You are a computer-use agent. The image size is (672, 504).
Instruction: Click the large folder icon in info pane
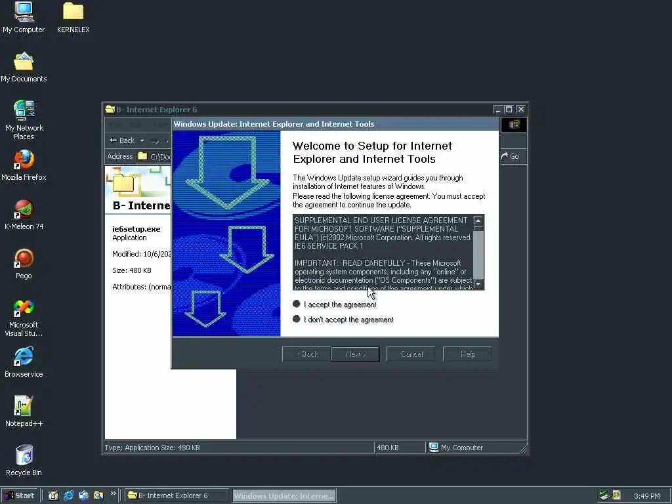pyautogui.click(x=124, y=183)
